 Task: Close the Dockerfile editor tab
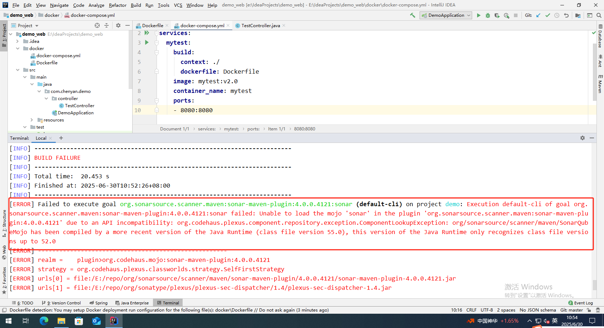point(167,26)
